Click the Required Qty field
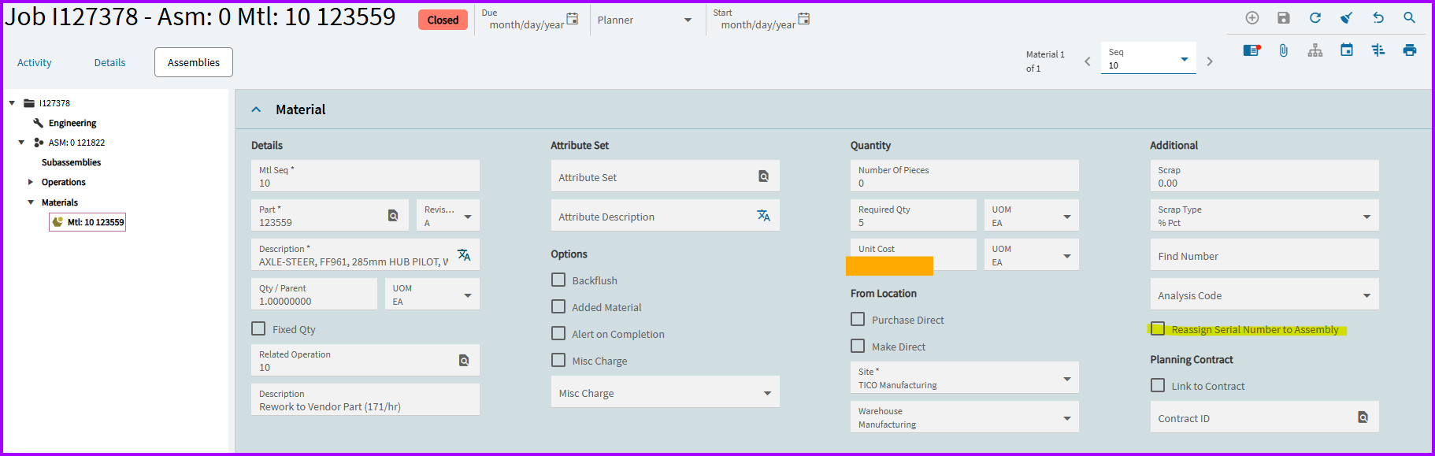Image resolution: width=1435 pixels, height=456 pixels. point(914,215)
